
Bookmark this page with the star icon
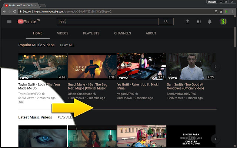click(x=221, y=11)
